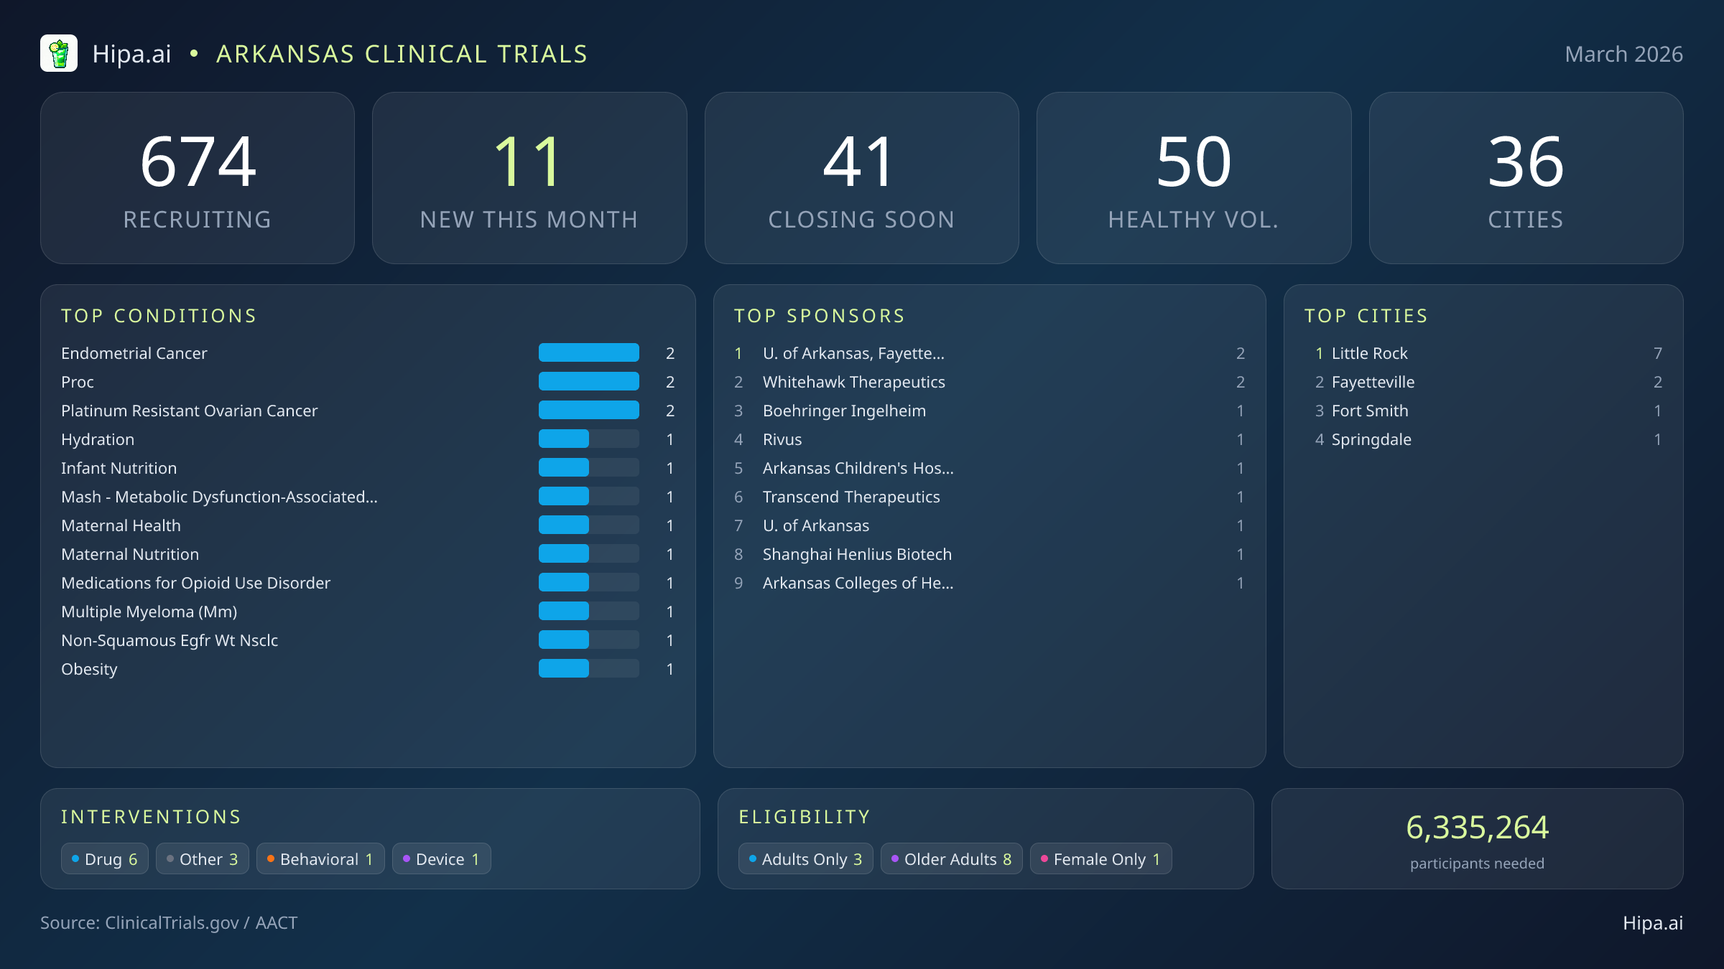Select the Healthy Vol. stat card
This screenshot has width=1724, height=969.
tap(1194, 177)
